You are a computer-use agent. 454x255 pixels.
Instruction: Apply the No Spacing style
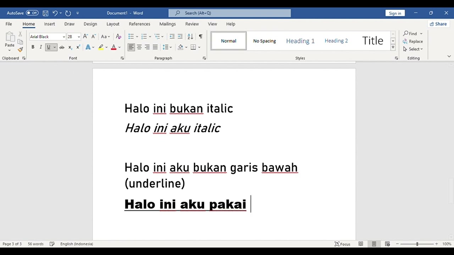pyautogui.click(x=265, y=41)
